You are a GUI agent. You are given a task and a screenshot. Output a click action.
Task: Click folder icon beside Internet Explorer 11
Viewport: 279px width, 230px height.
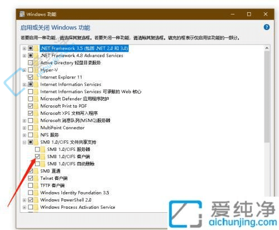point(36,77)
